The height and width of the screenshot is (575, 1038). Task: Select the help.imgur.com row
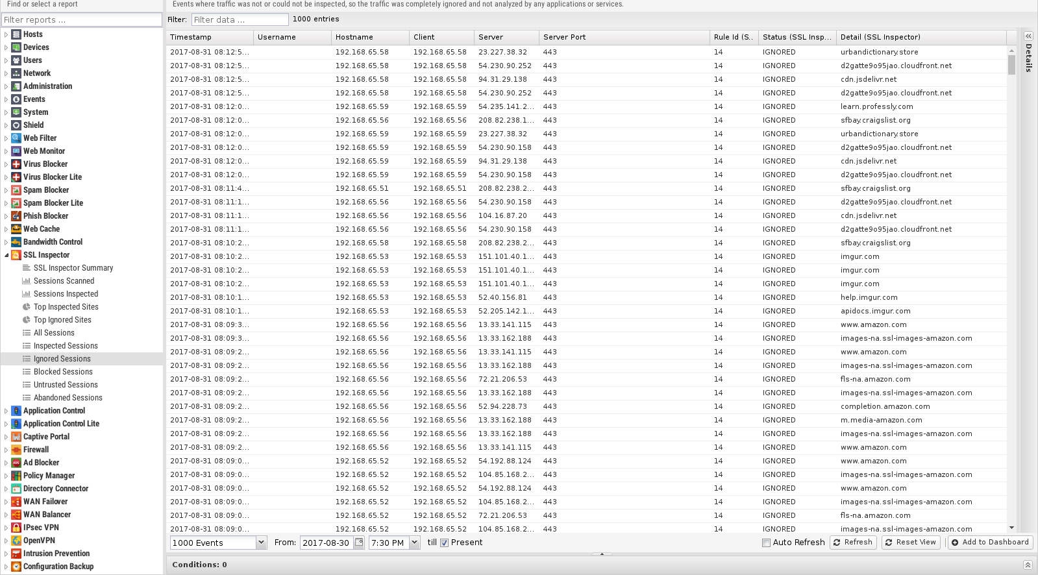pos(587,297)
